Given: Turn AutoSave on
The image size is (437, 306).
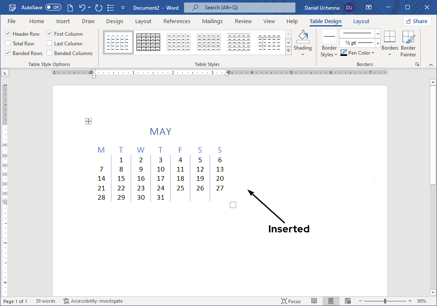Looking at the screenshot, I should (x=53, y=7).
